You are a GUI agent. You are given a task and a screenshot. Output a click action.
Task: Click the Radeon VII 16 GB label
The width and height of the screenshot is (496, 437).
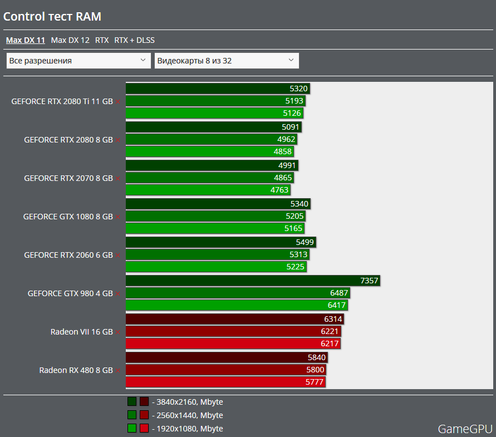(82, 332)
